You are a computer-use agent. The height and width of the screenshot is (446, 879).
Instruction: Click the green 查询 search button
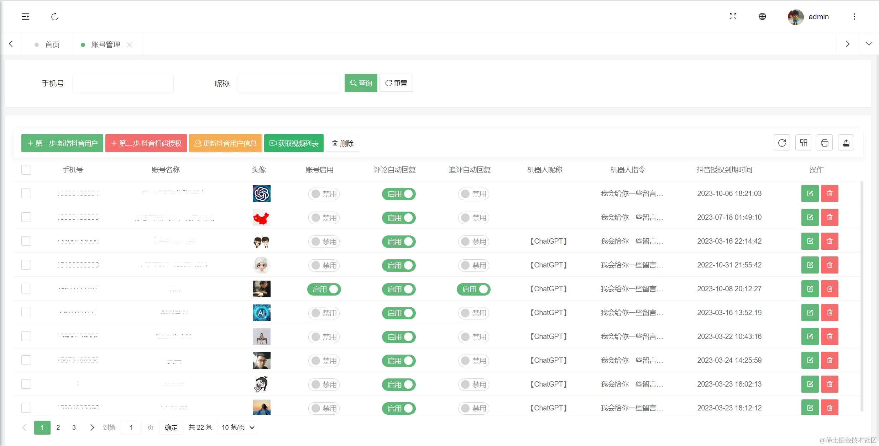click(361, 83)
